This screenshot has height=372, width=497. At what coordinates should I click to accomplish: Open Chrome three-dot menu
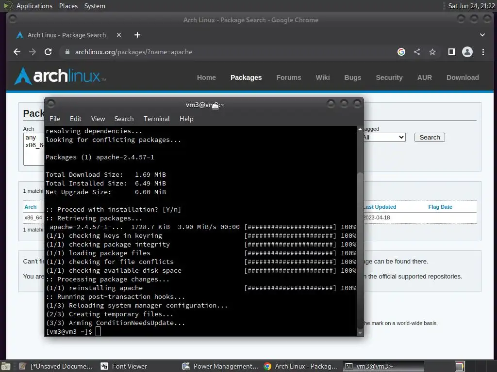click(x=483, y=52)
